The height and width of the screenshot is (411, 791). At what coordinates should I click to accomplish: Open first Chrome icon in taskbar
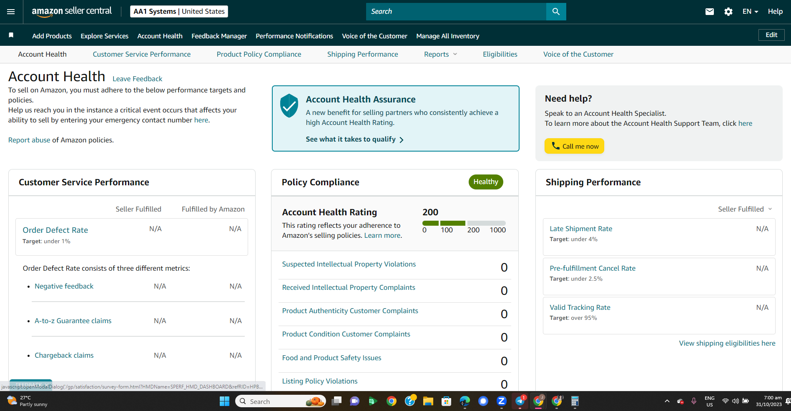point(392,401)
